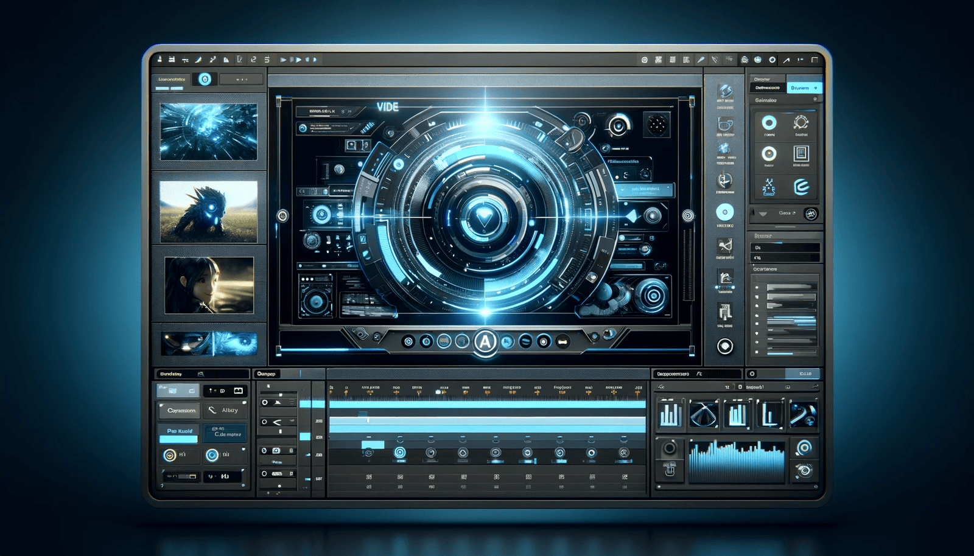
Task: Click the blue ring icon right of the waveform
Action: 804,448
